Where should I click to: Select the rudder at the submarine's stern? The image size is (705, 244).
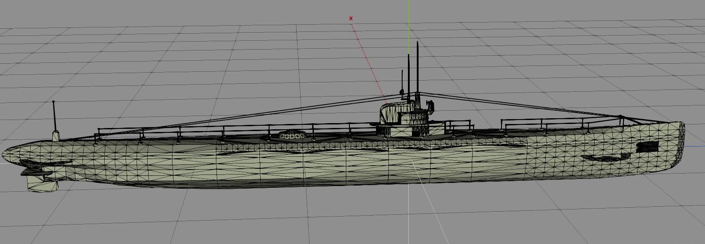pyautogui.click(x=43, y=184)
